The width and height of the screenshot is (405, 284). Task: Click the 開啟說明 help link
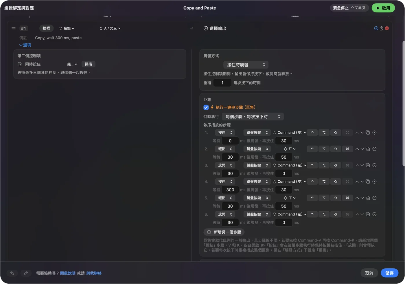[x=68, y=273]
